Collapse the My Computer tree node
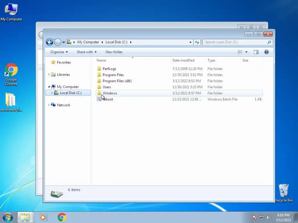298x223 pixels. 49,87
